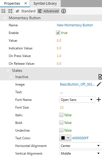Switch to Standard properties view
102x156 pixels.
[x=25, y=11]
